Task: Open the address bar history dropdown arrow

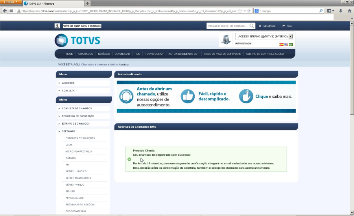Action: 245,11
